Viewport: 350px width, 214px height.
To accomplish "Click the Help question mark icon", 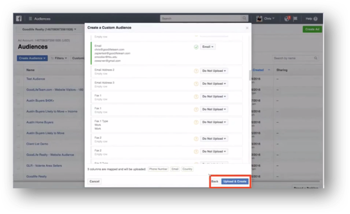I will click(x=315, y=19).
